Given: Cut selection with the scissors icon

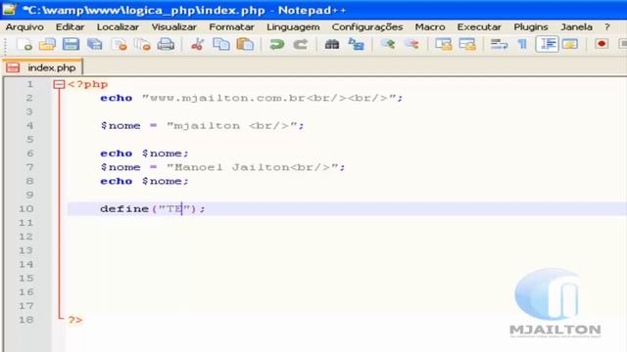Looking at the screenshot, I should [x=197, y=44].
